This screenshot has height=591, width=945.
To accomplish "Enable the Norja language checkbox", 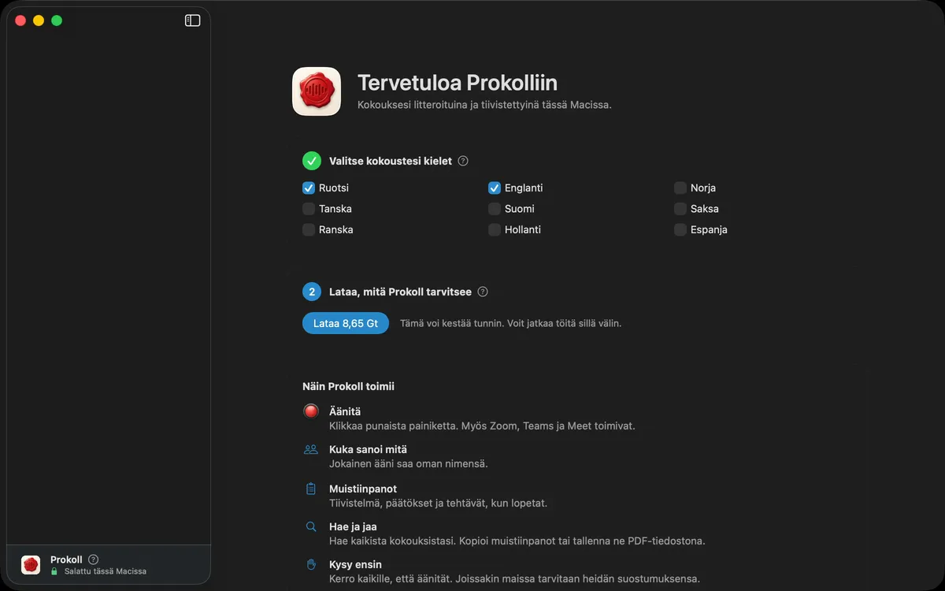I will (x=680, y=188).
